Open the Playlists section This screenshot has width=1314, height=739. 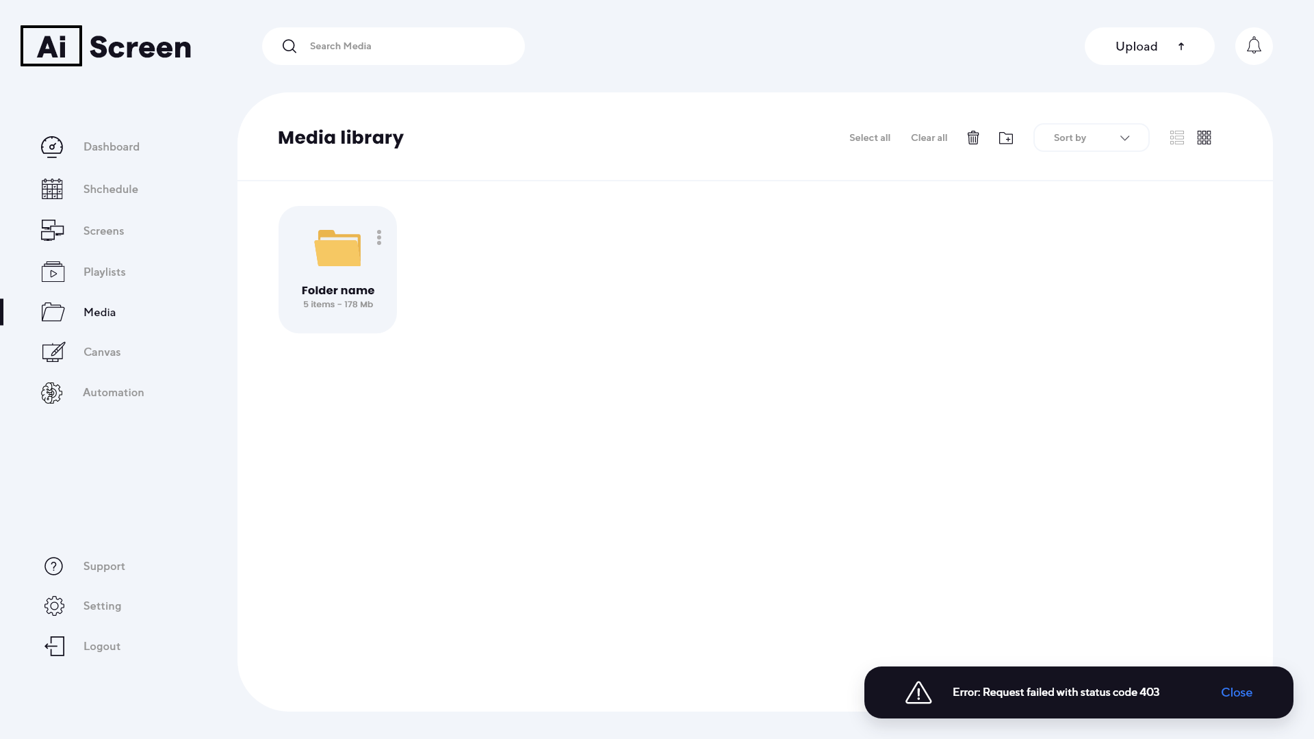point(104,272)
